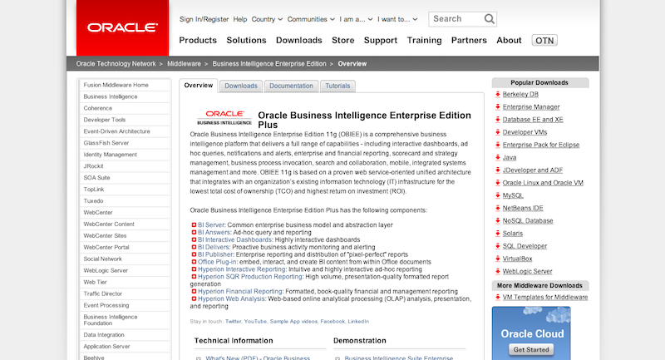Screen dimensions: 665x360
Task: Switch to the Overview tab
Action: click(199, 86)
